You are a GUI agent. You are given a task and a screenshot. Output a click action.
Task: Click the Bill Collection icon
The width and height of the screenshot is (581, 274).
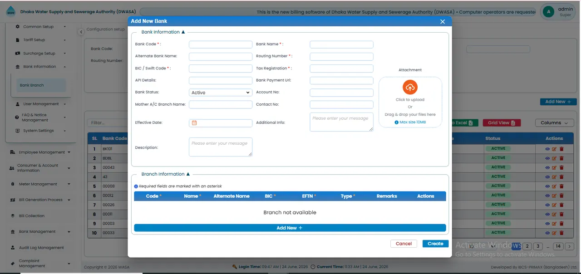pos(13,216)
